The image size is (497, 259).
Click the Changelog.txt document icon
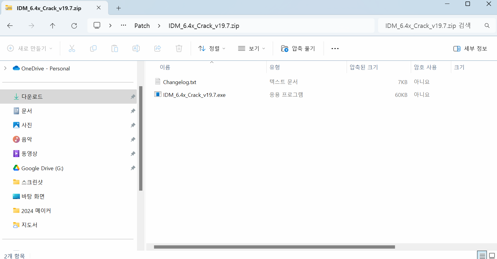(158, 81)
